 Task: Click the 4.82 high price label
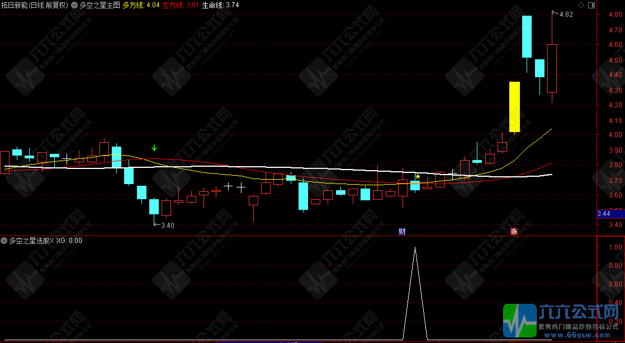(x=566, y=15)
